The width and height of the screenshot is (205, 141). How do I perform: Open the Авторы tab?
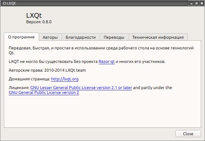point(50,37)
